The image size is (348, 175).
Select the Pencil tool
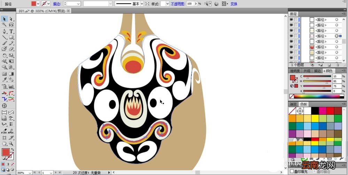(x=11, y=43)
